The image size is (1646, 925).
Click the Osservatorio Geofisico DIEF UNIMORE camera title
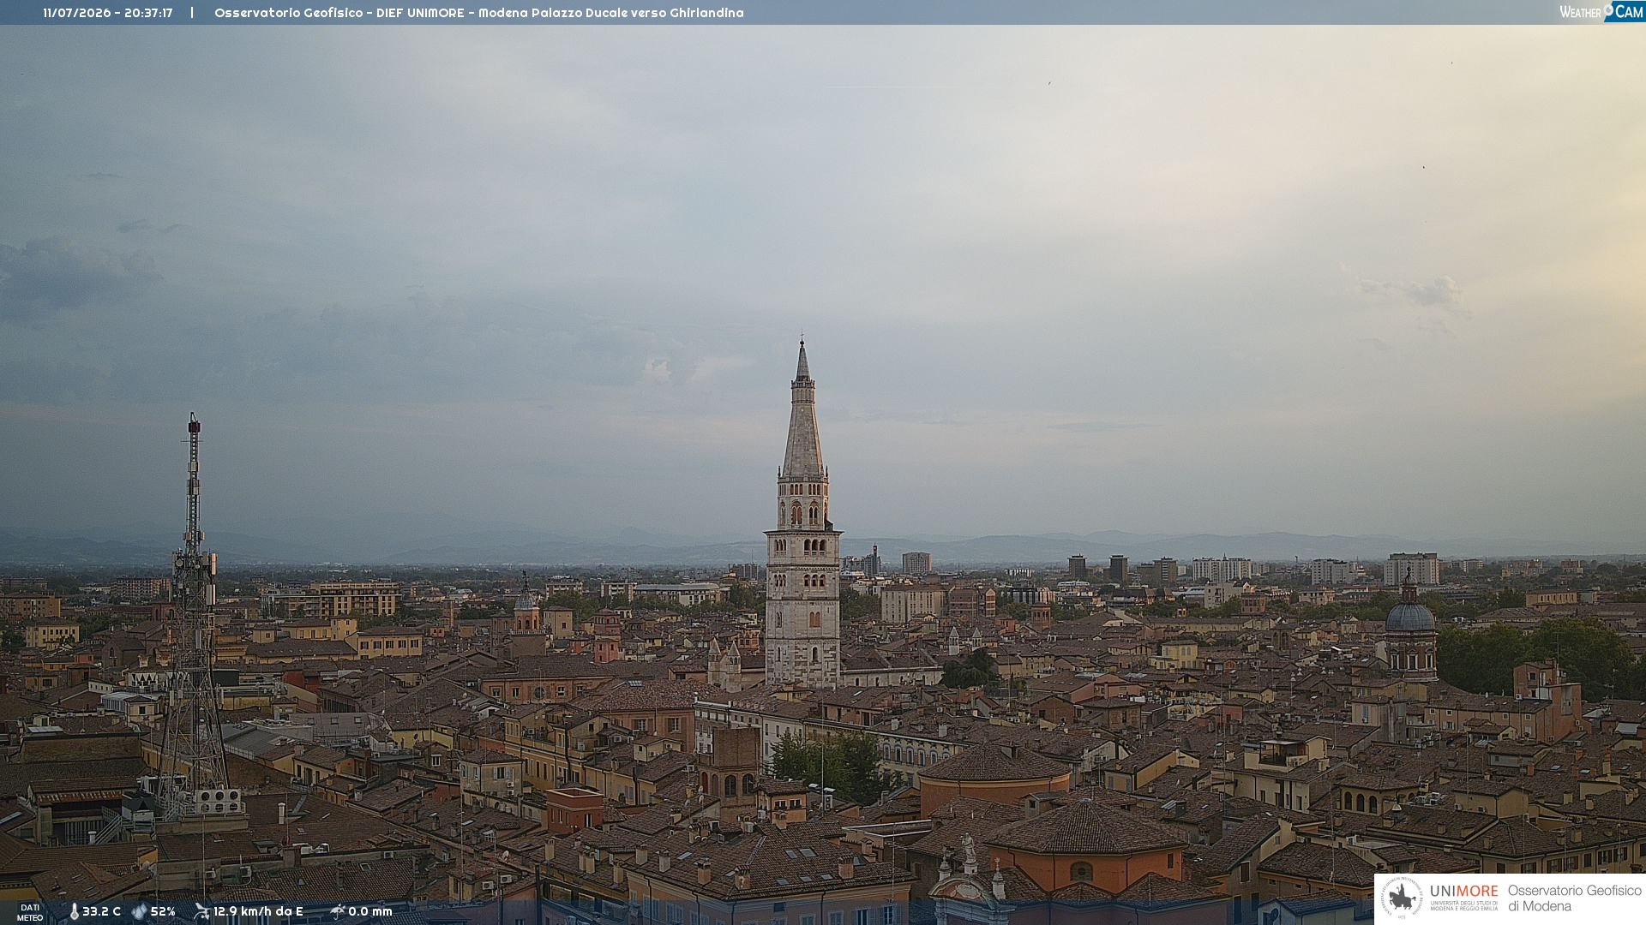tap(478, 13)
